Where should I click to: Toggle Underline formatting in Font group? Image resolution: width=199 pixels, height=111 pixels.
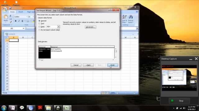click(x=22, y=21)
